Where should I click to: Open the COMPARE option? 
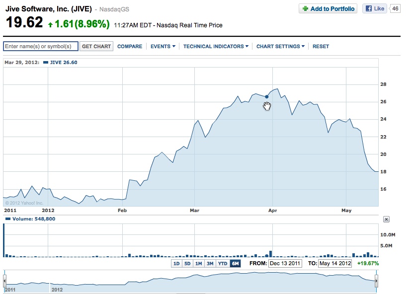pyautogui.click(x=130, y=47)
